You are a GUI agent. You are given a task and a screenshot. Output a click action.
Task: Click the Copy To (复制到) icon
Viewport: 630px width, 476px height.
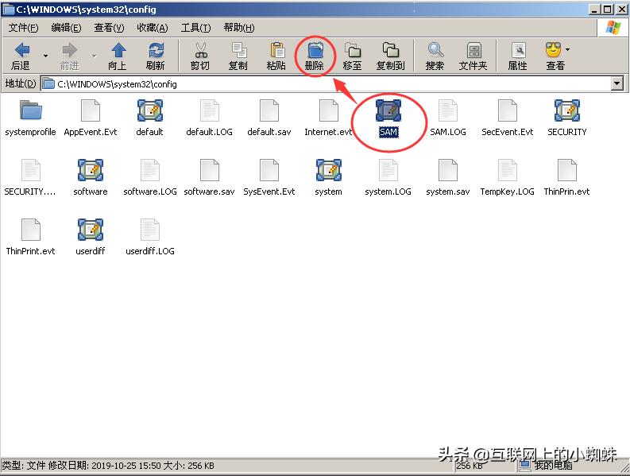point(390,51)
